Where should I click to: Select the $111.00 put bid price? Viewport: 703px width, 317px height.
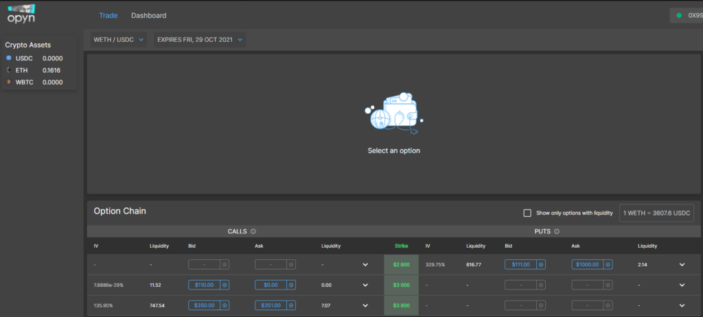point(520,264)
